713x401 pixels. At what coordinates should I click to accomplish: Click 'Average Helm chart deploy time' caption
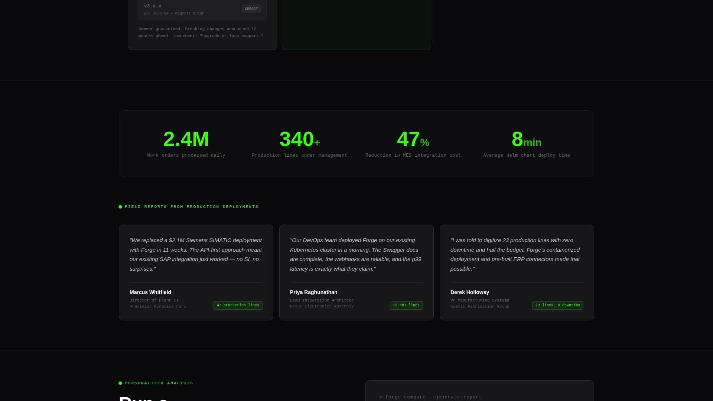click(527, 155)
